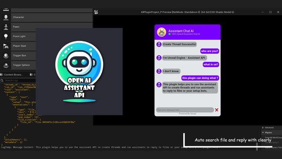The image size is (282, 159).
Task: Click the 'Assistant Chat AI' header title
Action: (181, 31)
